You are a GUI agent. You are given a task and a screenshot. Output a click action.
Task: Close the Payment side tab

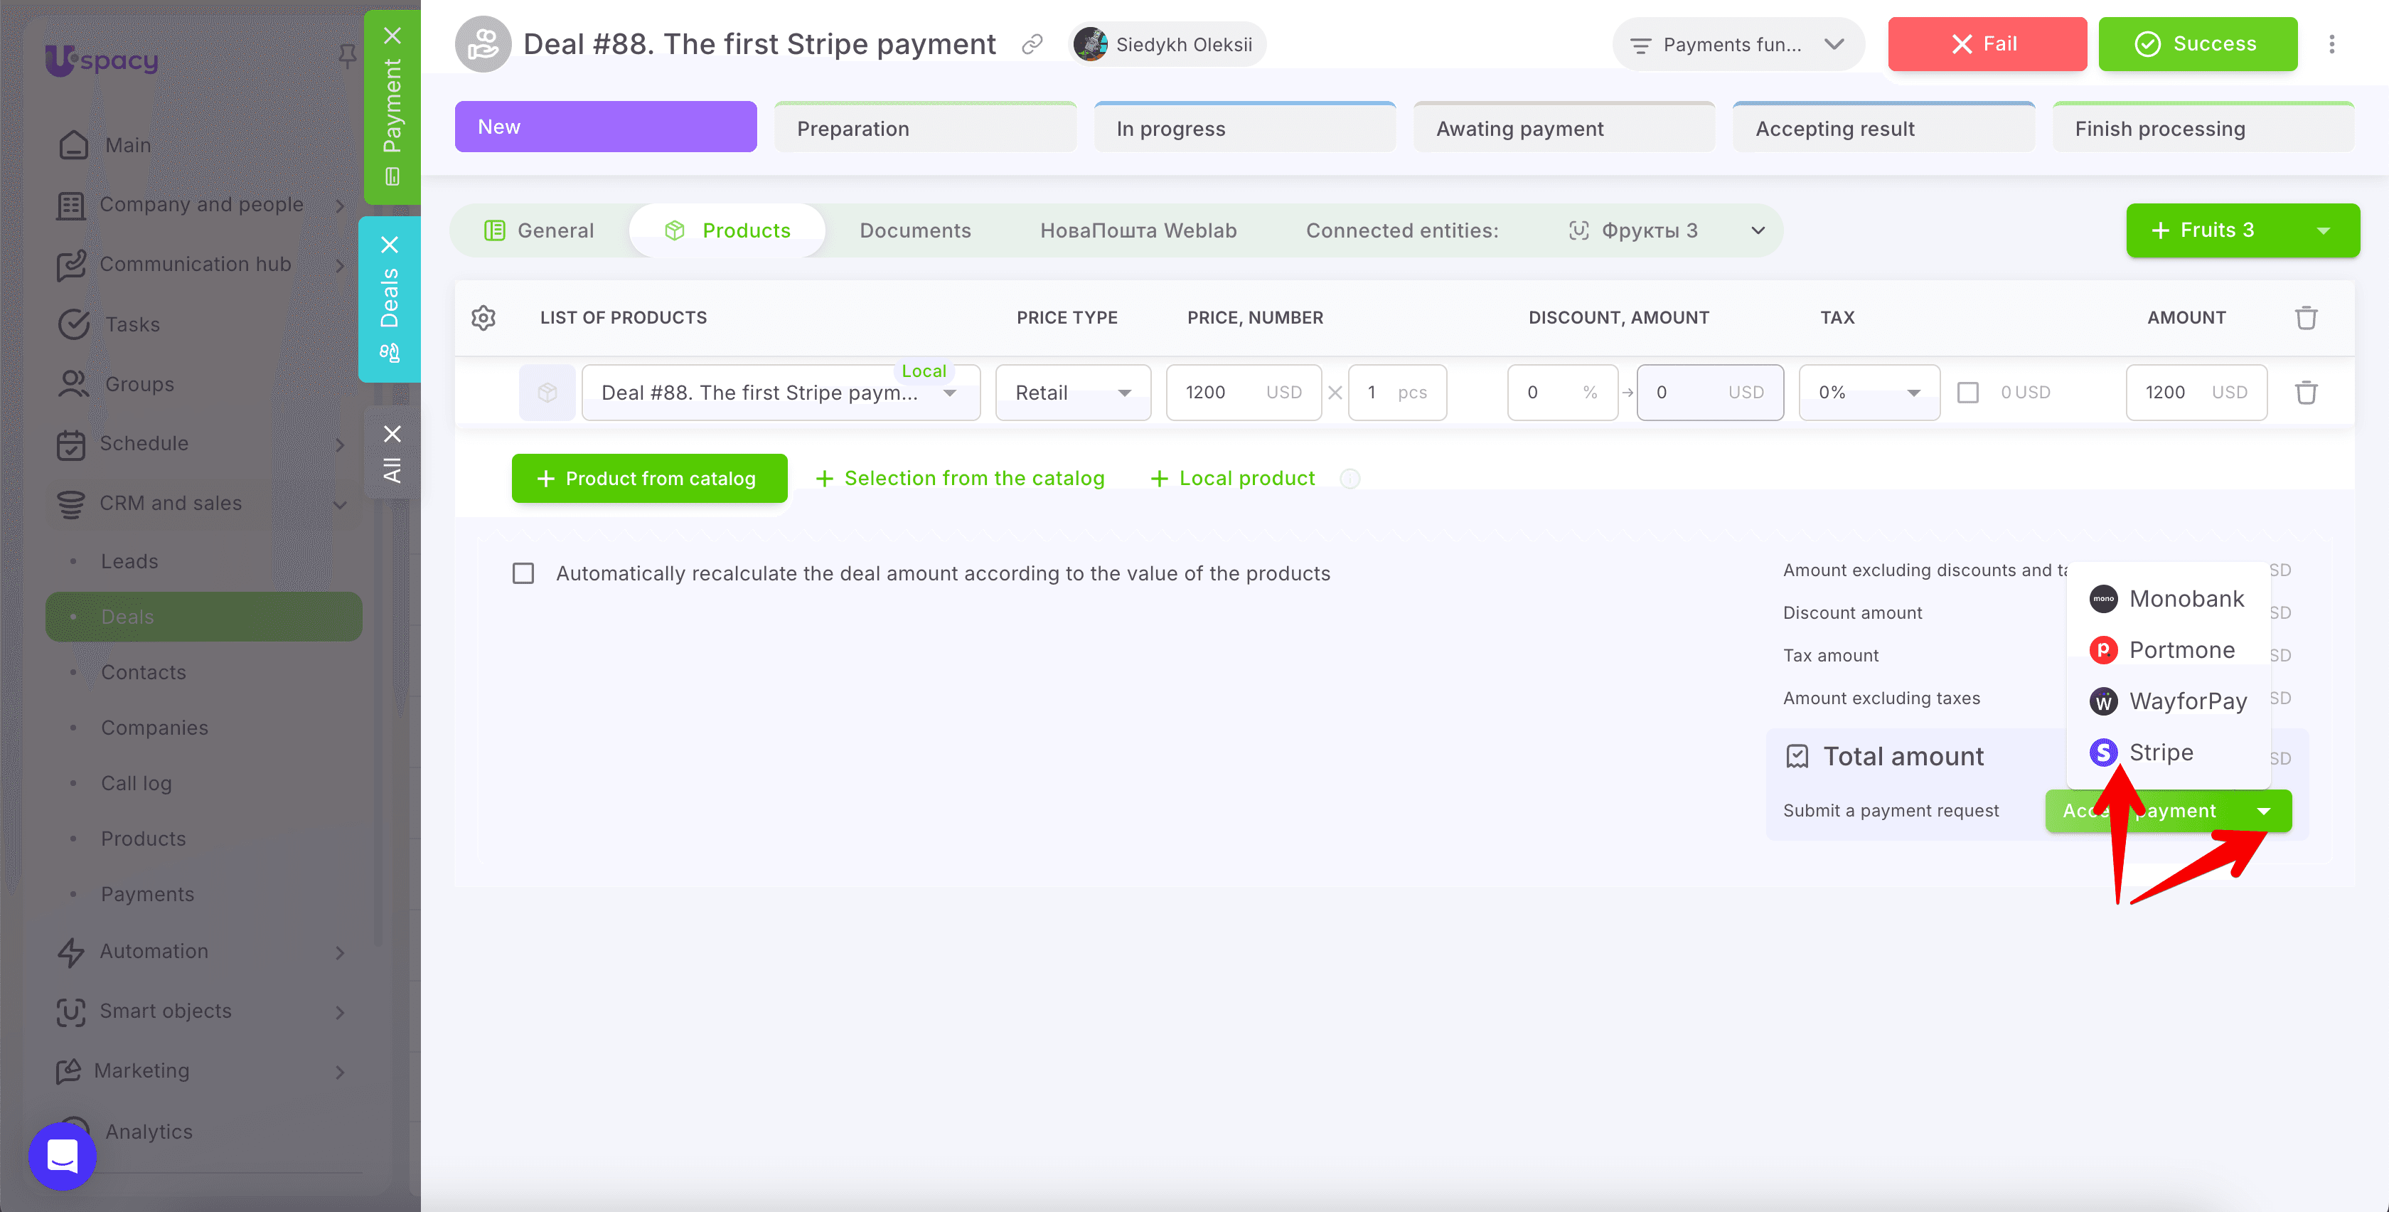click(x=392, y=36)
